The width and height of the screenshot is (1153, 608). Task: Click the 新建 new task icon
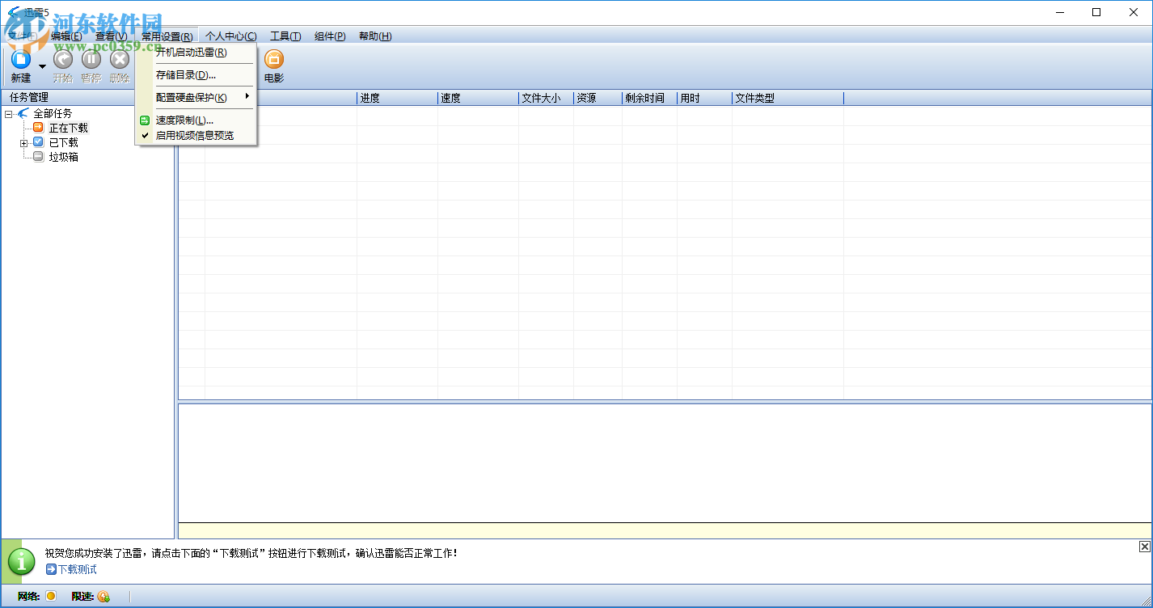tap(20, 59)
